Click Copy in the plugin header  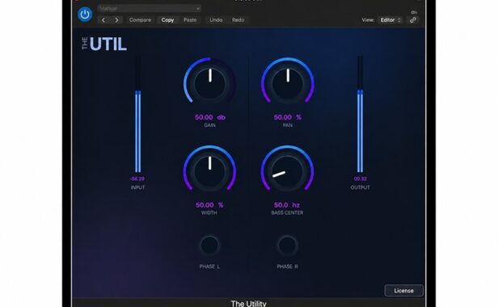(x=167, y=20)
